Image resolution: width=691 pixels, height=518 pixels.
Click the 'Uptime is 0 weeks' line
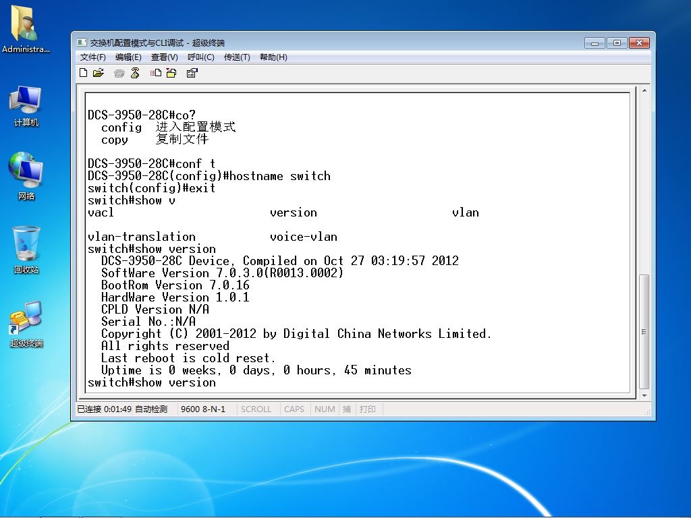pos(256,370)
